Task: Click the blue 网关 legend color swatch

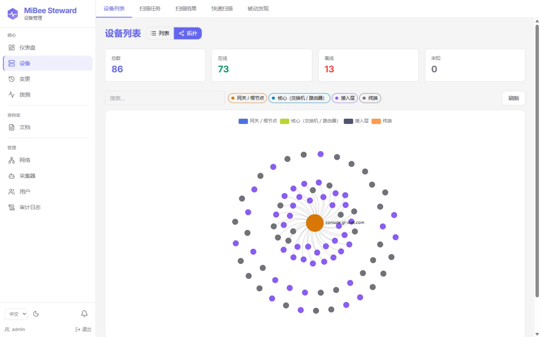Action: pos(243,121)
